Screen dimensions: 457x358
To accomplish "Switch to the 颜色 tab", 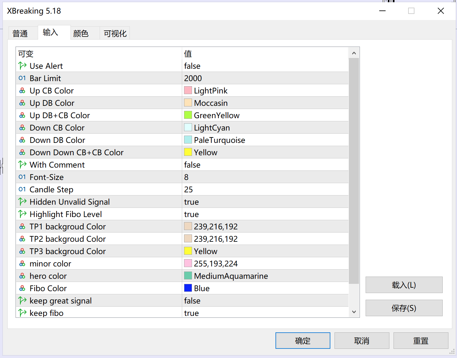I will tap(81, 33).
